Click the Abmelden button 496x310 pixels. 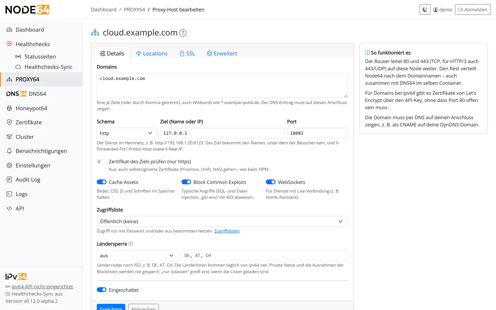(x=472, y=10)
